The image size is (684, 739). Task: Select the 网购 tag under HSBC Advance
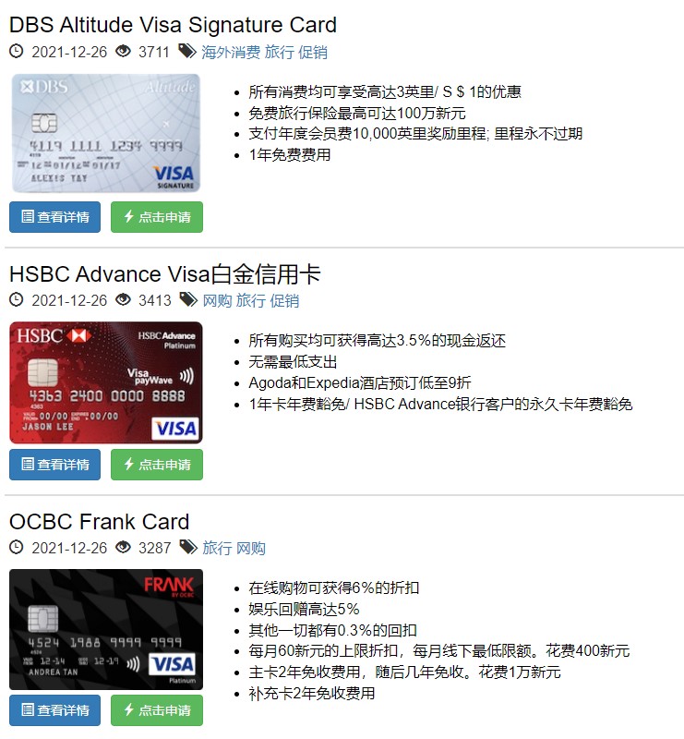[x=217, y=300]
